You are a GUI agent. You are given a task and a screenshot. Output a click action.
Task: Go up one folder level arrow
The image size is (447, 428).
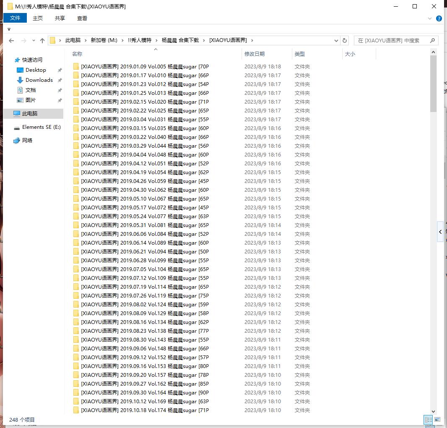click(x=42, y=41)
